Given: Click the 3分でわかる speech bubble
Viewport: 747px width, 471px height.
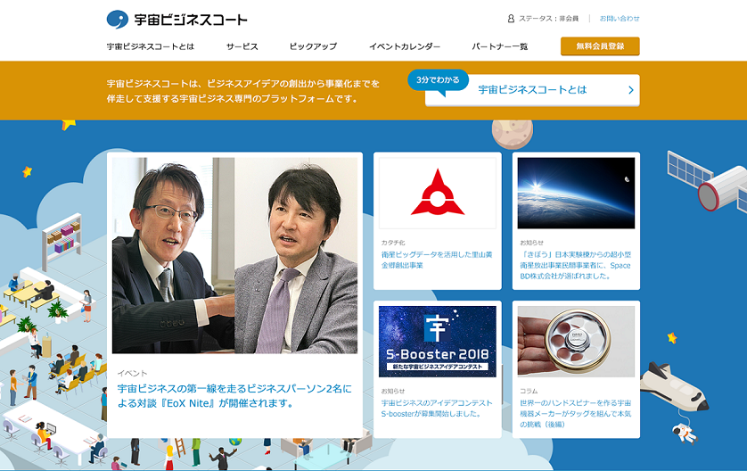Looking at the screenshot, I should pos(438,80).
